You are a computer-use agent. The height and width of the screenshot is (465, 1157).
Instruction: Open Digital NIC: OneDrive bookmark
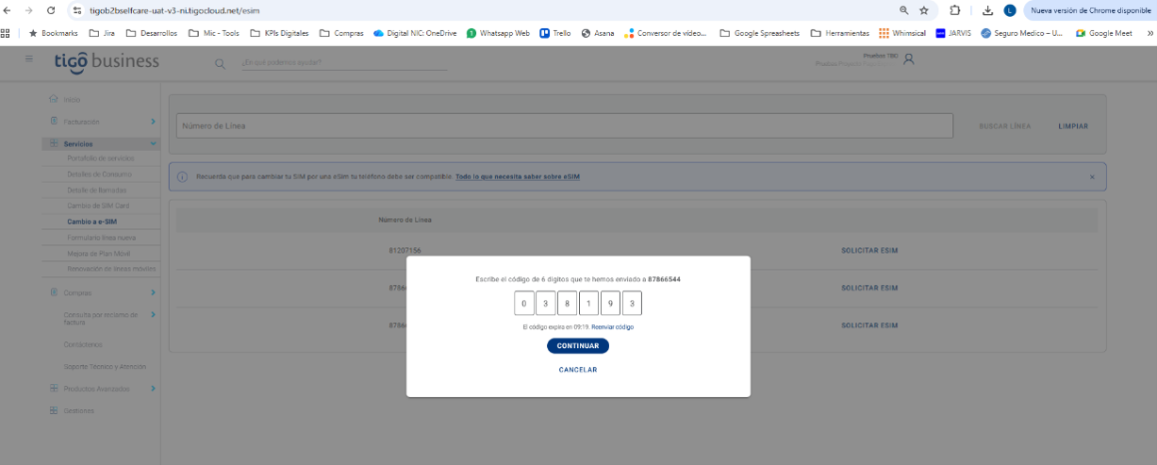point(415,33)
